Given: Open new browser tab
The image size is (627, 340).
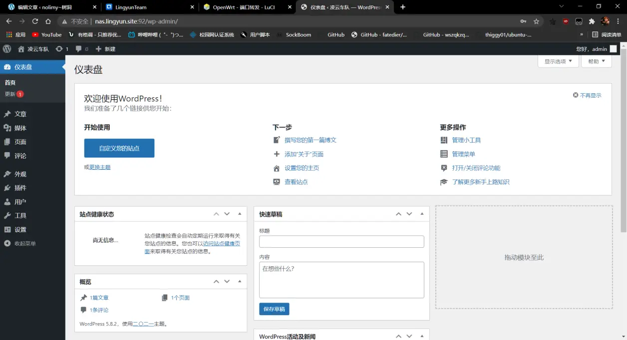Looking at the screenshot, I should point(403,7).
